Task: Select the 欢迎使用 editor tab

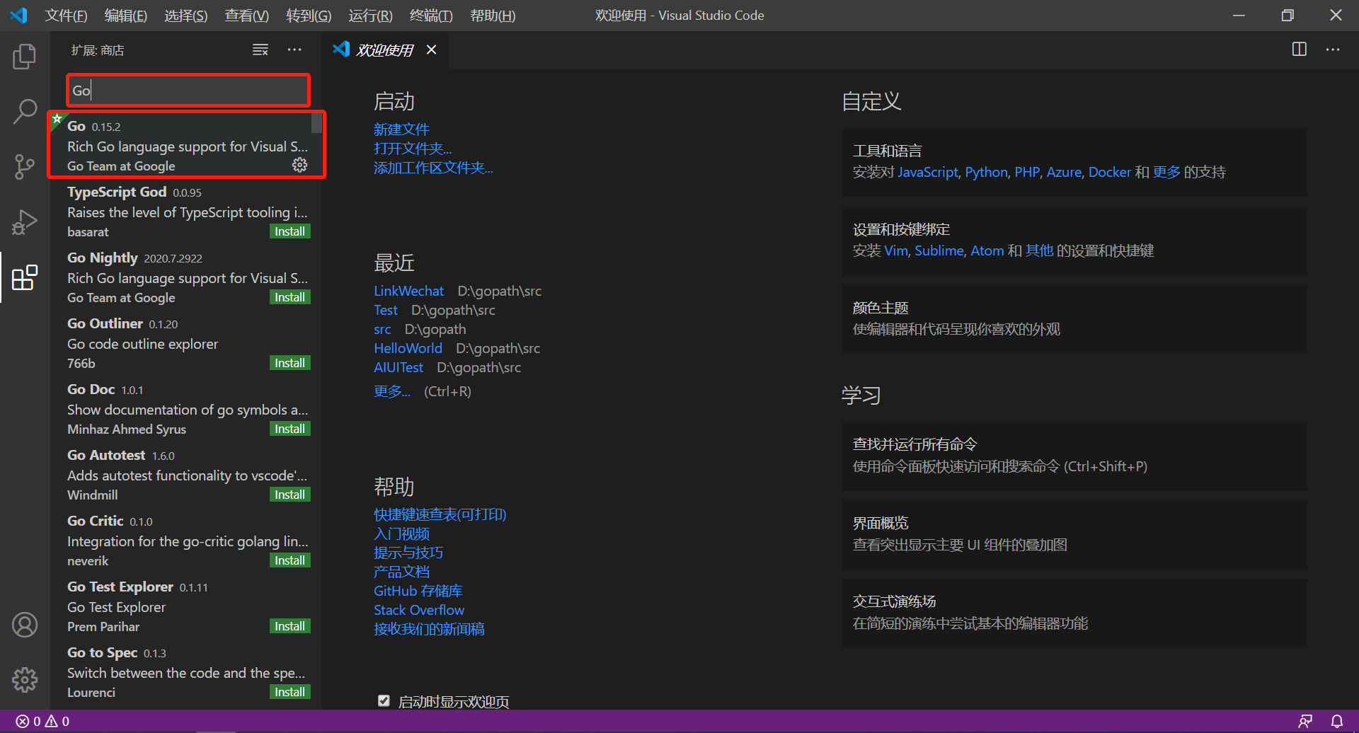Action: (384, 50)
